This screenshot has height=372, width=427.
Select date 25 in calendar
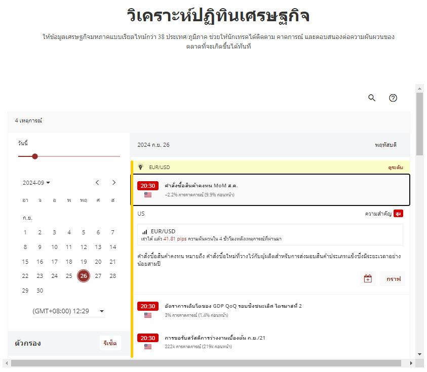click(69, 276)
